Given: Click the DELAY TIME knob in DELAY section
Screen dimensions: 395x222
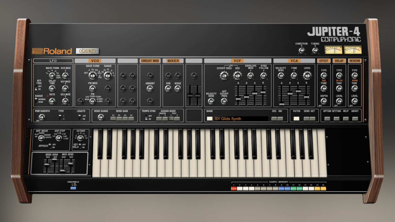Looking at the screenshot, I should pyautogui.click(x=339, y=88).
